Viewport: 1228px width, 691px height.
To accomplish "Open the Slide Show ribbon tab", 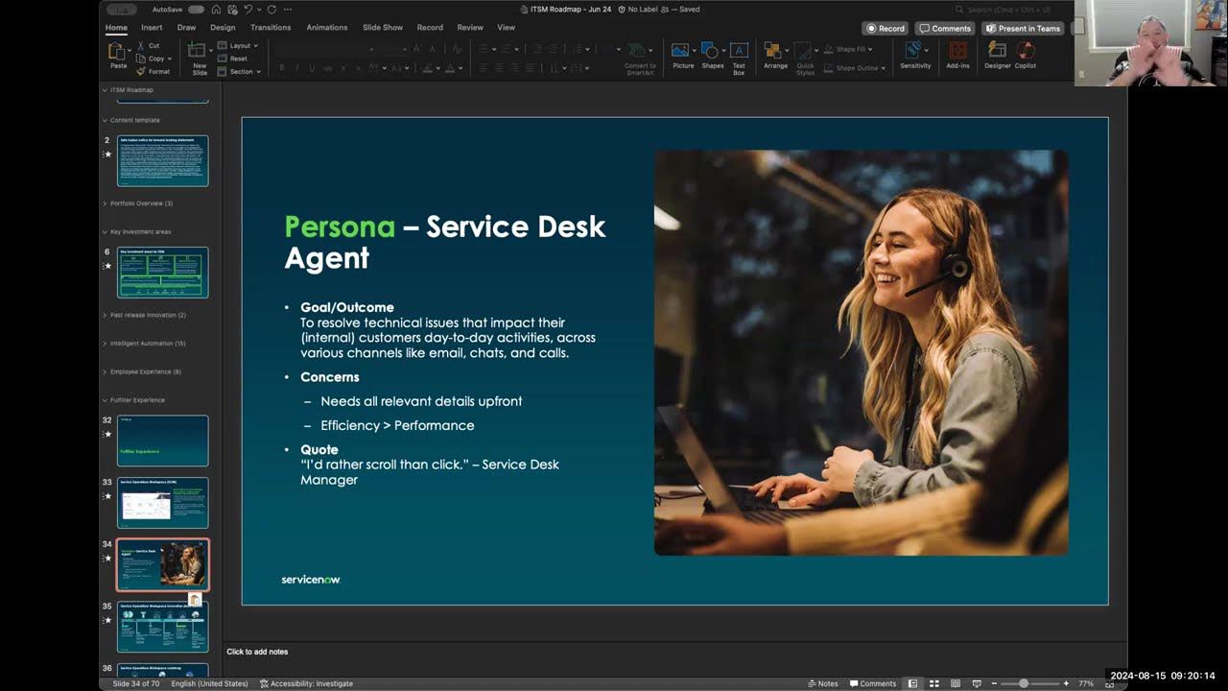I will pyautogui.click(x=383, y=27).
